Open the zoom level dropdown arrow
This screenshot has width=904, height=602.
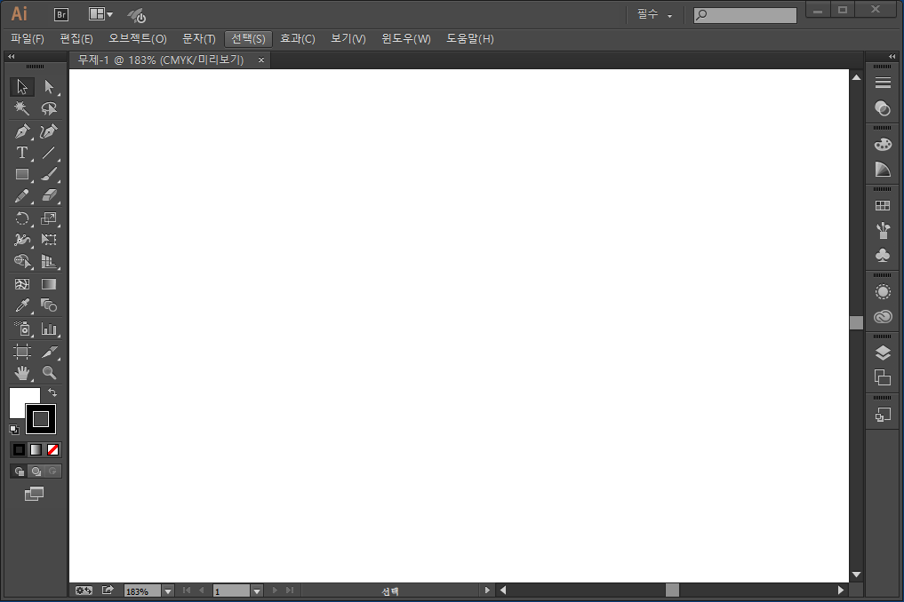168,590
